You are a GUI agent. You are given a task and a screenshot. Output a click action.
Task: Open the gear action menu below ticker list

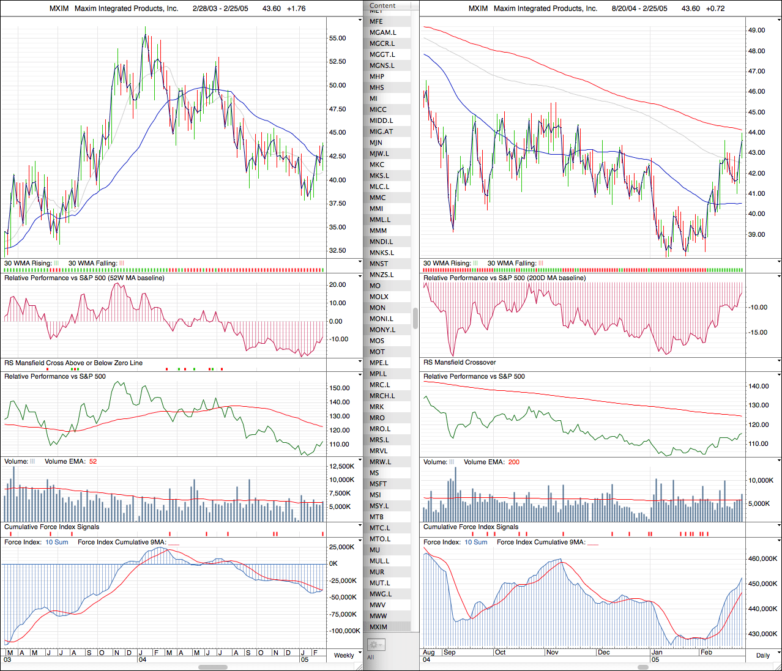tap(375, 645)
